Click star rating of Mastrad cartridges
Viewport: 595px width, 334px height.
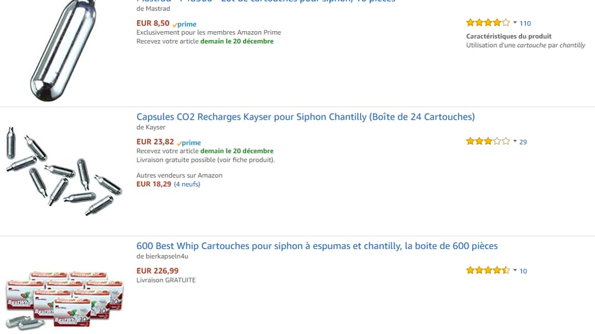pos(488,23)
